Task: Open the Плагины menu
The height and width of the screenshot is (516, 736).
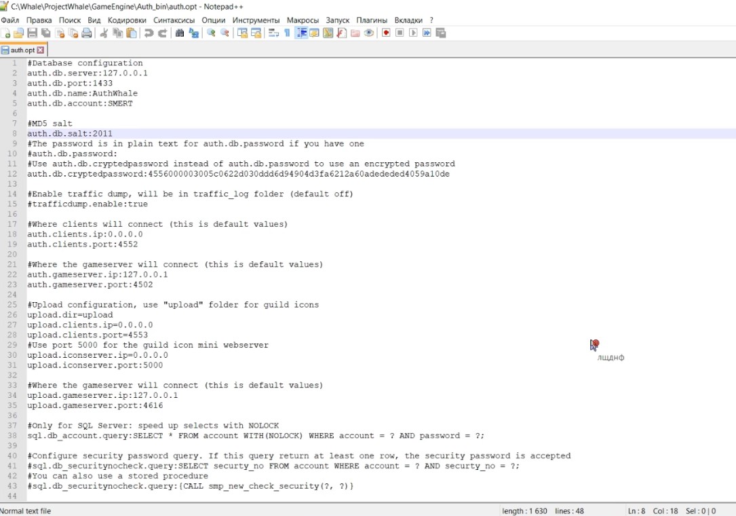Action: pos(372,20)
